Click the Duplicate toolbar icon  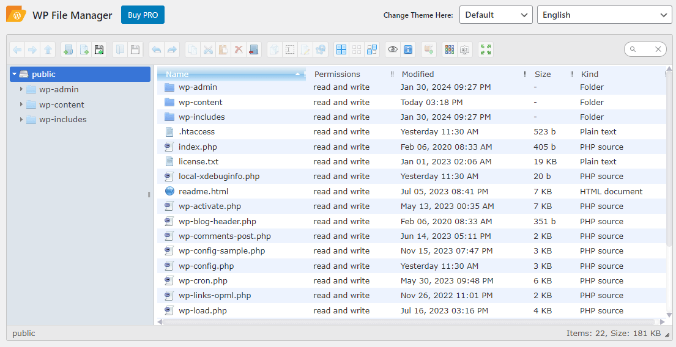click(x=274, y=50)
